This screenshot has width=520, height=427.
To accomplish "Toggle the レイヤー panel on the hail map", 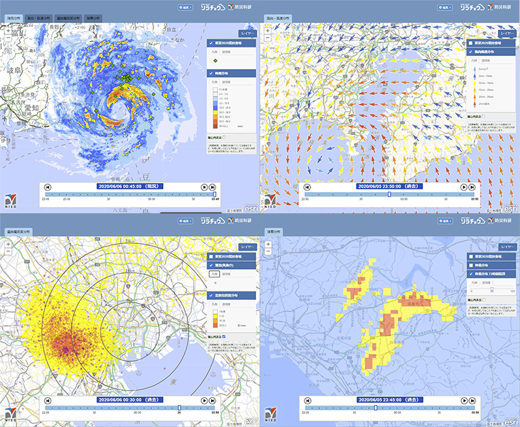I will tap(508, 246).
